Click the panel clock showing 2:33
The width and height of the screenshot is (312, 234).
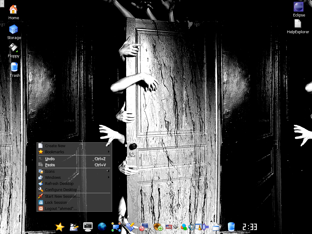click(x=250, y=227)
